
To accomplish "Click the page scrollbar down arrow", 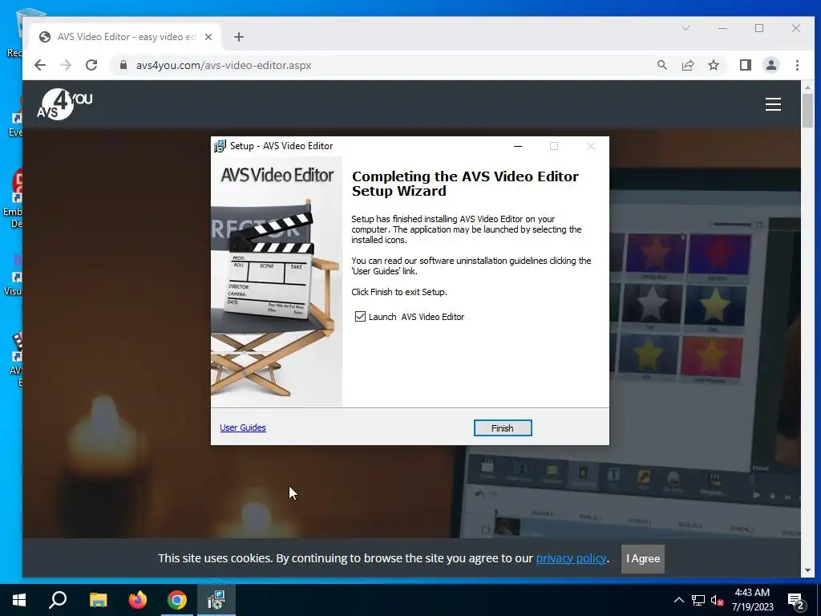I will coord(807,570).
